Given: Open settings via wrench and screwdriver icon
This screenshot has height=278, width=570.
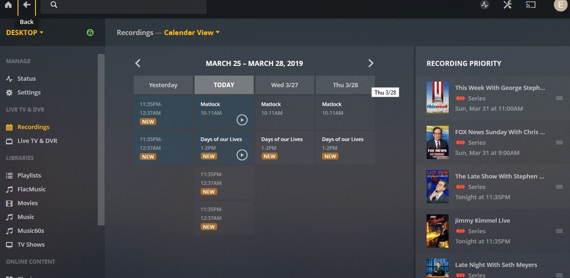Looking at the screenshot, I should pos(507,5).
